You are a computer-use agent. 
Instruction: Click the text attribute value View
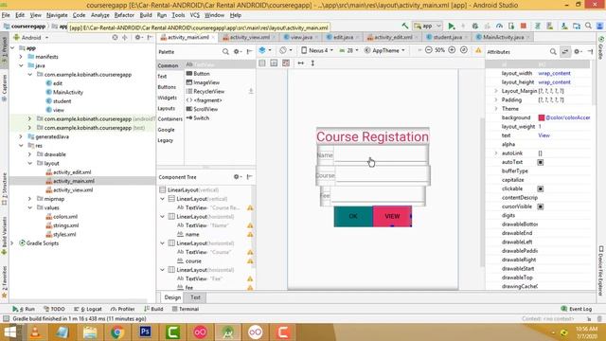[x=544, y=135]
